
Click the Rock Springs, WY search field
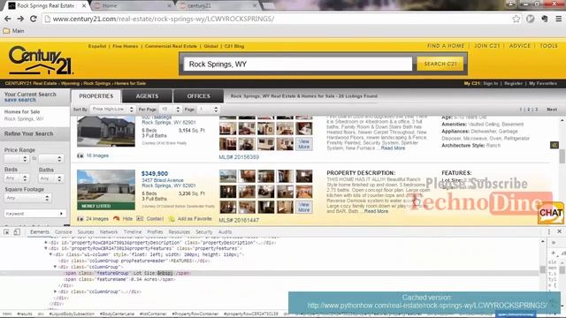pyautogui.click(x=298, y=64)
